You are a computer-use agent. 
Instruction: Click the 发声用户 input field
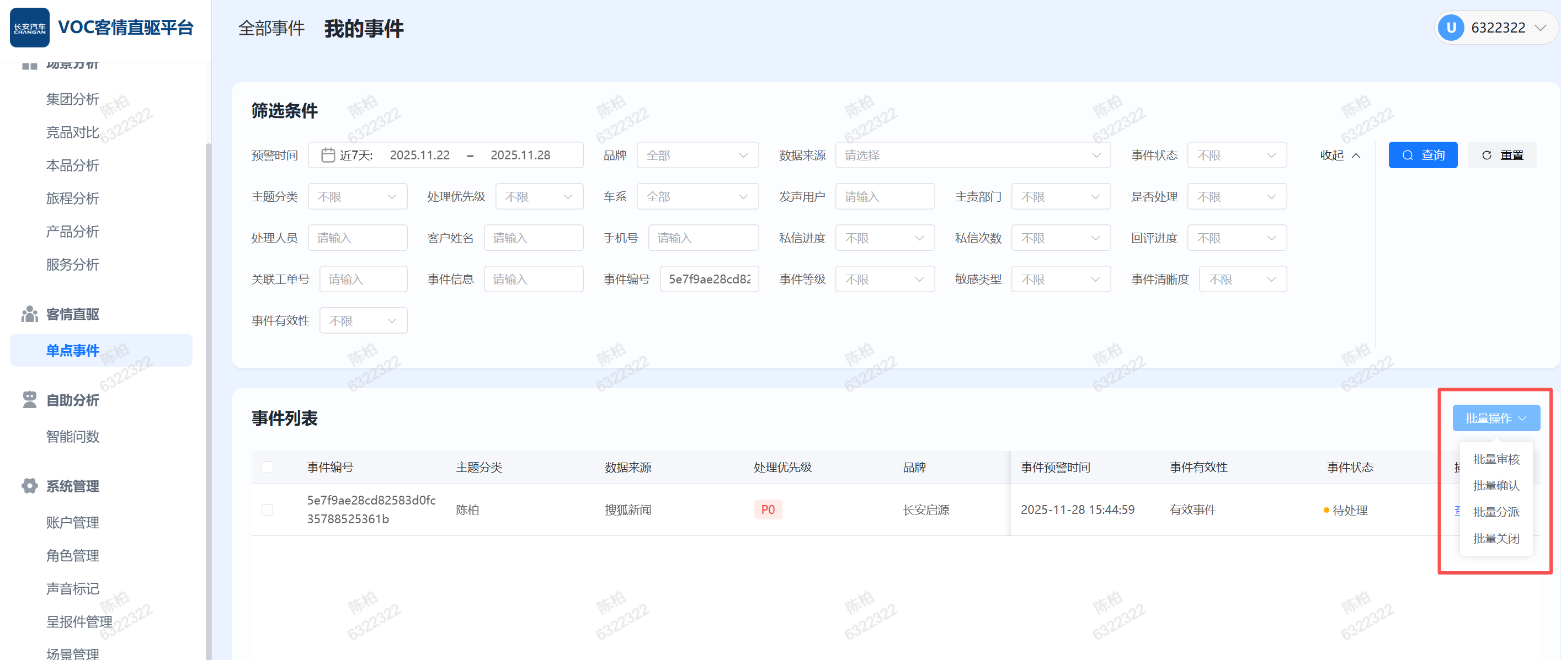pos(884,196)
